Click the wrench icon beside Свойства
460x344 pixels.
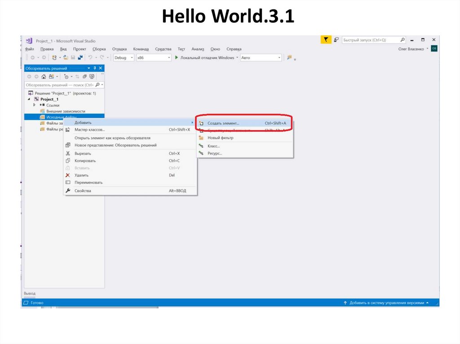point(68,191)
